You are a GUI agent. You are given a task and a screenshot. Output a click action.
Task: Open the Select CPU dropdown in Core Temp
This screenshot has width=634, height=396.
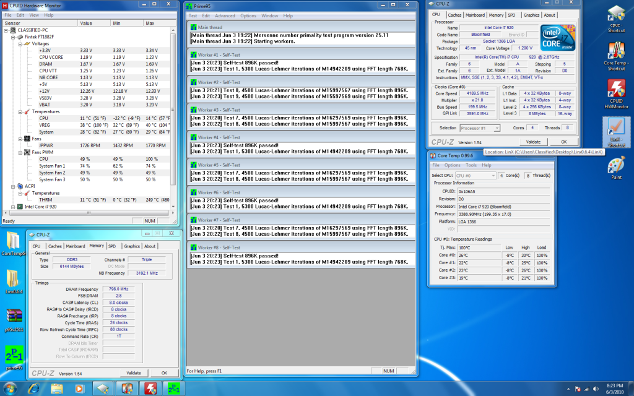[476, 176]
